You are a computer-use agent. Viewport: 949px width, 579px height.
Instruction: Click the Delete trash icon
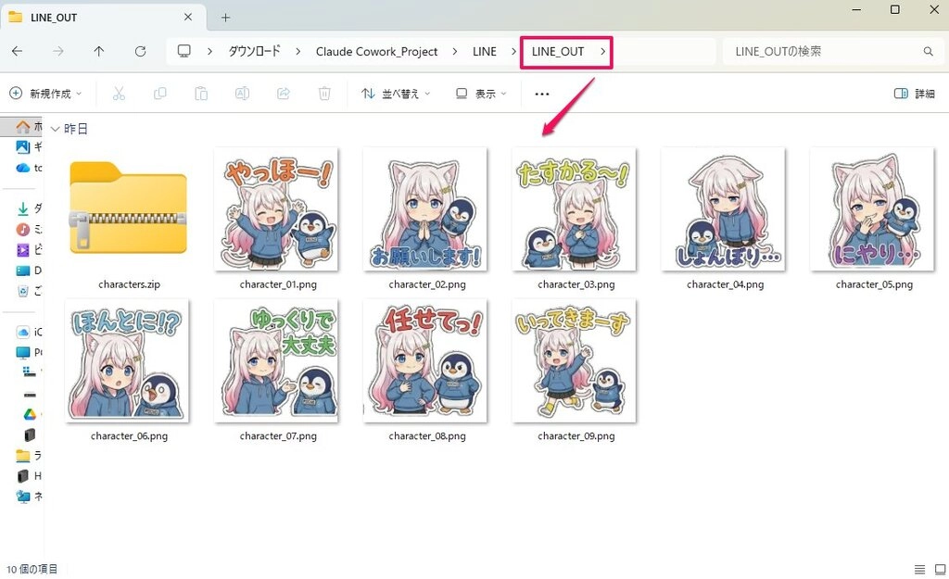(x=324, y=94)
